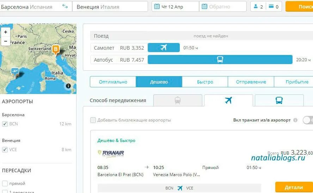Viewport: 313px width, 193px height.
Task: Change the departure date Чт 12 Апр
Action: point(175,7)
